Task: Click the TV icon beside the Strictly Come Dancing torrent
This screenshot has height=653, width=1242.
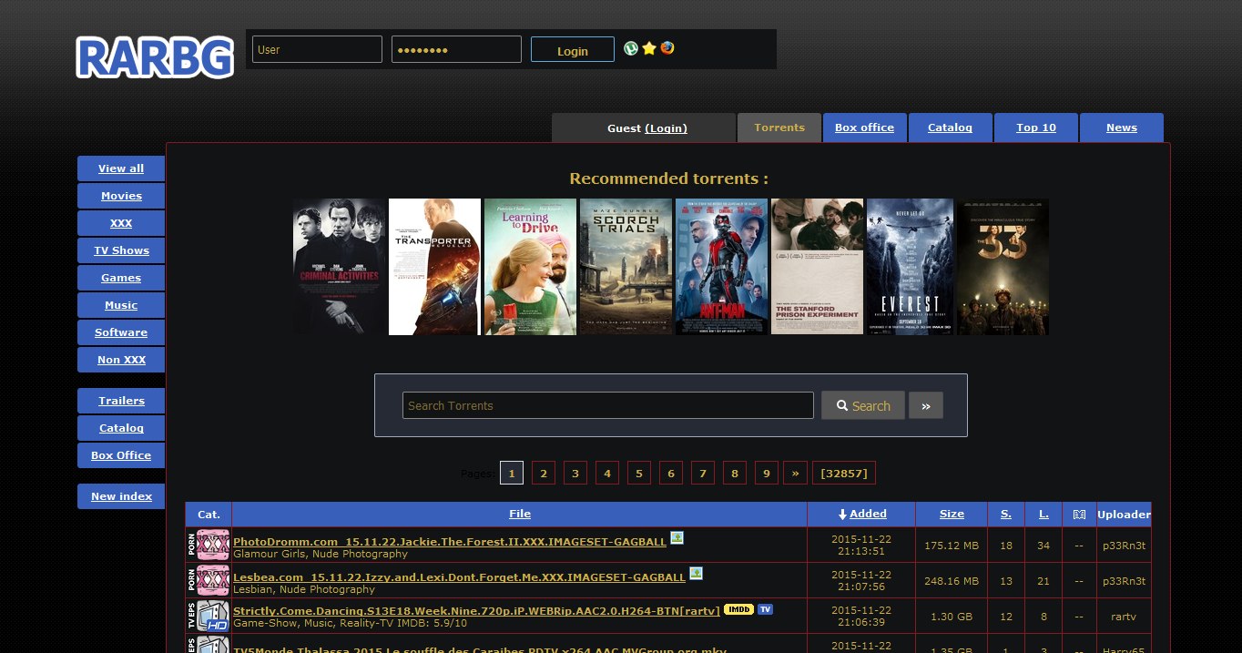Action: [x=763, y=609]
